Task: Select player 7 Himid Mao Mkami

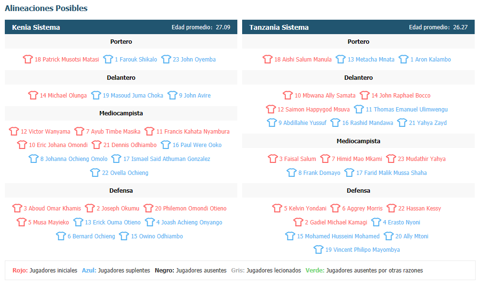Action: pos(357,159)
